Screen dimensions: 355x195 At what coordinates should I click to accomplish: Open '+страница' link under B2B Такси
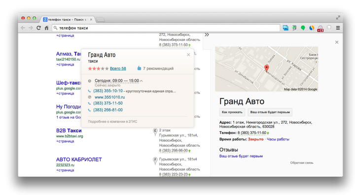[65, 141]
